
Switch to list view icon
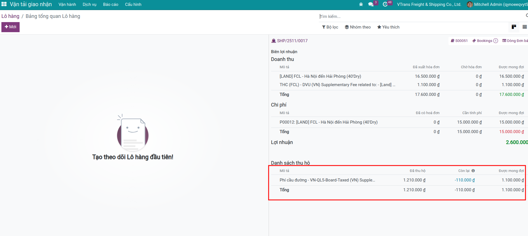pos(524,27)
